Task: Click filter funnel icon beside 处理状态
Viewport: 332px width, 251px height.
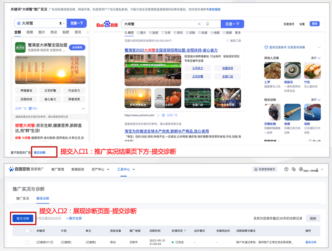Action: pos(185,231)
